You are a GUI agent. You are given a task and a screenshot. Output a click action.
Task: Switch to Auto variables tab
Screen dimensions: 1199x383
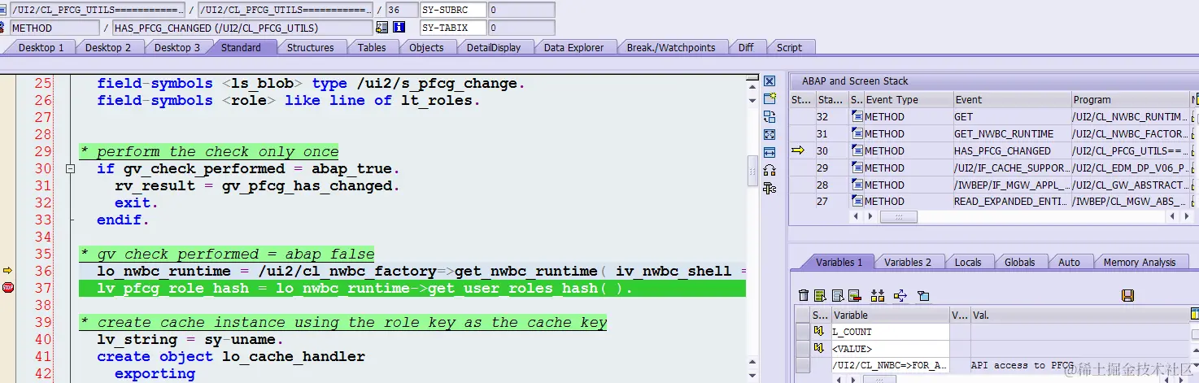[1069, 262]
